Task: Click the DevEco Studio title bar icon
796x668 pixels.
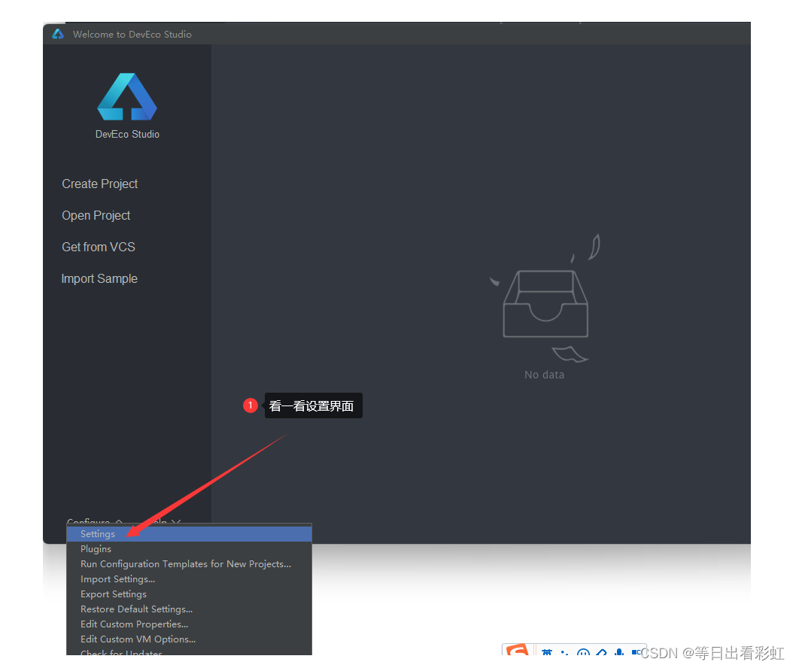Action: tap(58, 34)
